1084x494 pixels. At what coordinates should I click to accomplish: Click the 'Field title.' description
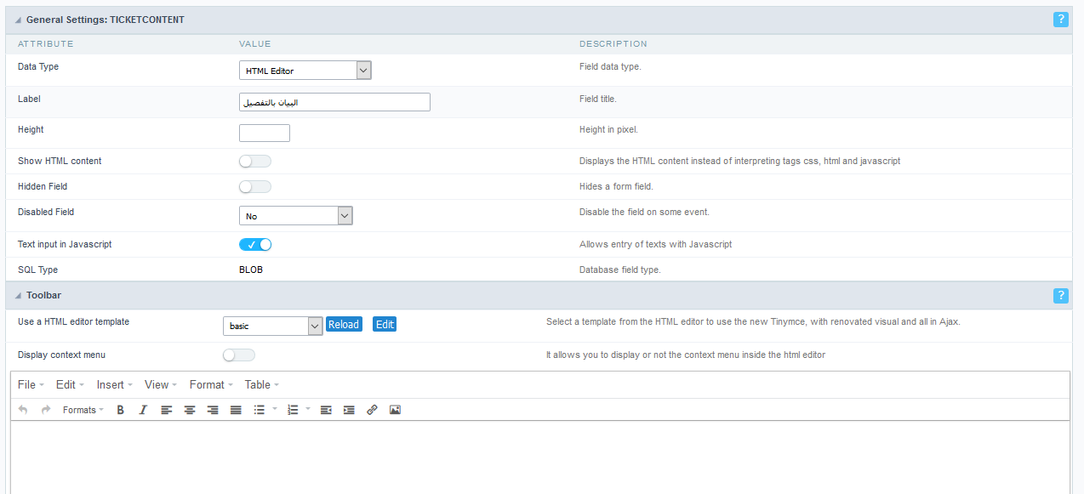597,99
